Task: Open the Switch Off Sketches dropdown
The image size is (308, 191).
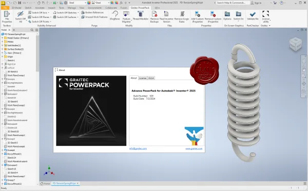Action: (x=78, y=12)
